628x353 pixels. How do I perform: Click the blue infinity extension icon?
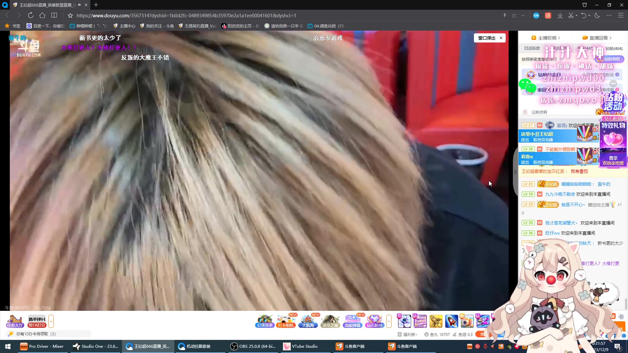click(x=536, y=15)
